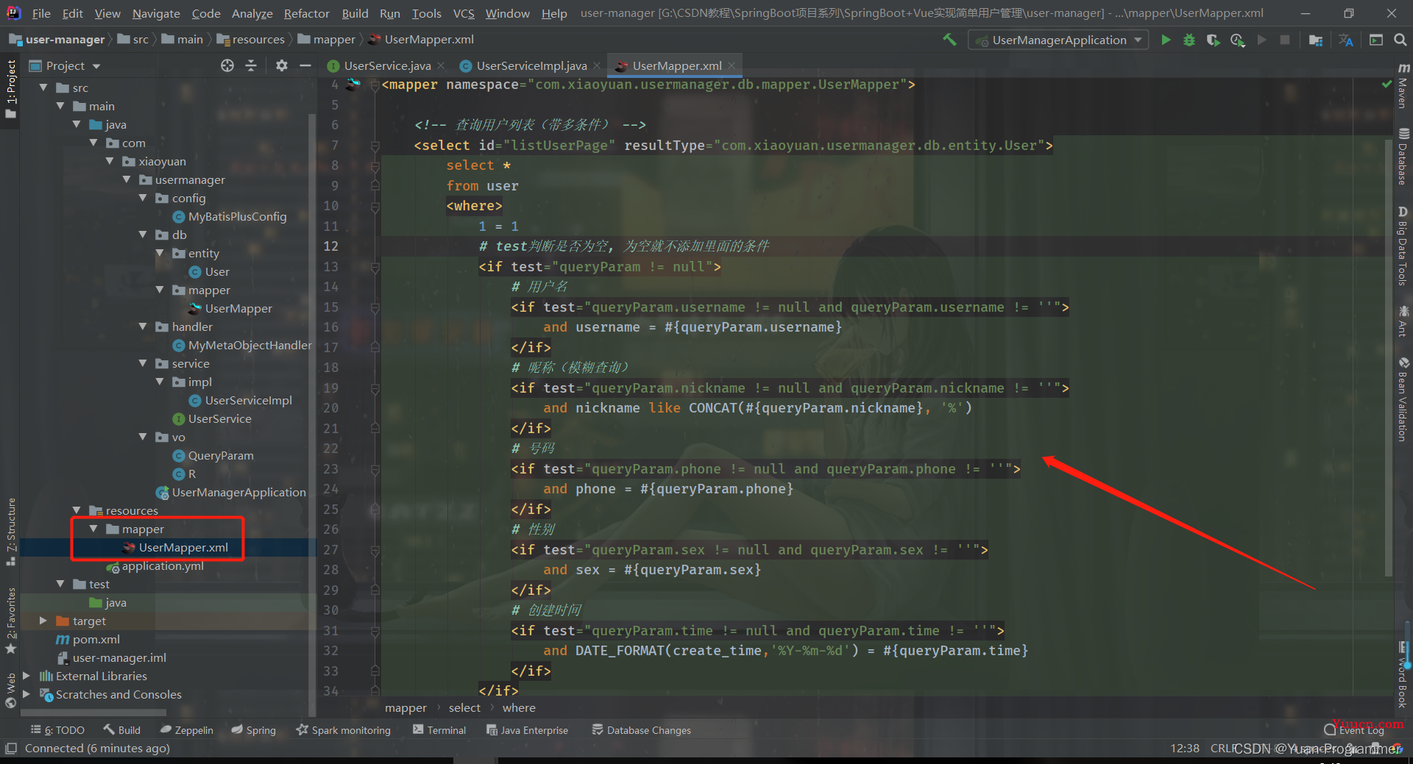This screenshot has width=1413, height=764.
Task: Collapse the vo package
Action: (143, 437)
